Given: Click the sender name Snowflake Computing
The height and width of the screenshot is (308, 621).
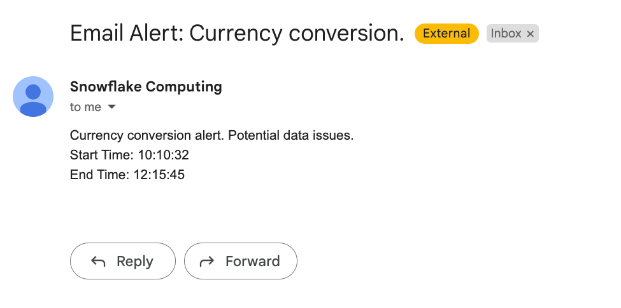Looking at the screenshot, I should [146, 87].
